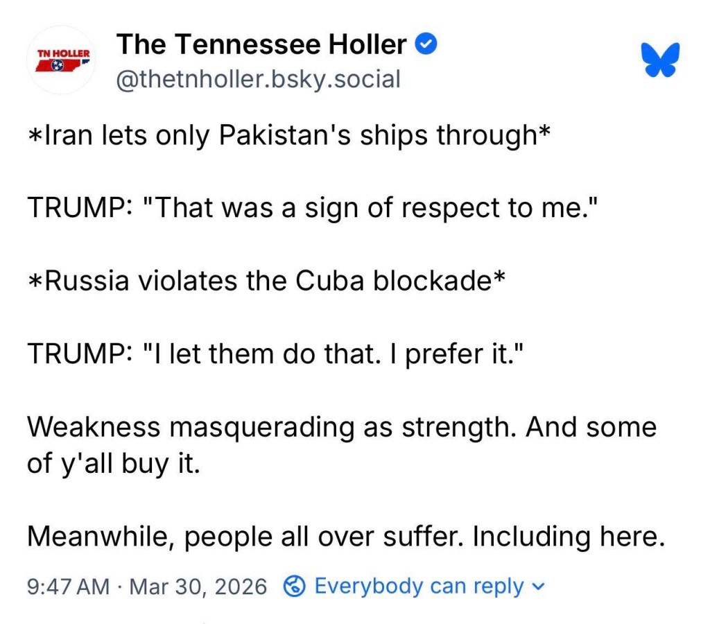Image resolution: width=710 pixels, height=624 pixels.
Task: Open "Everybody can reply" settings
Action: click(419, 587)
